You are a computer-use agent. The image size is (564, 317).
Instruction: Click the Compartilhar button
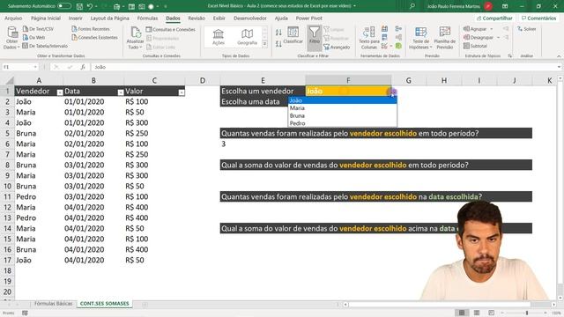tap(495, 18)
